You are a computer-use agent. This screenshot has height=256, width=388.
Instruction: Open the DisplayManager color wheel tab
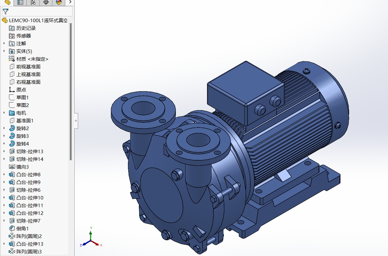click(59, 3)
